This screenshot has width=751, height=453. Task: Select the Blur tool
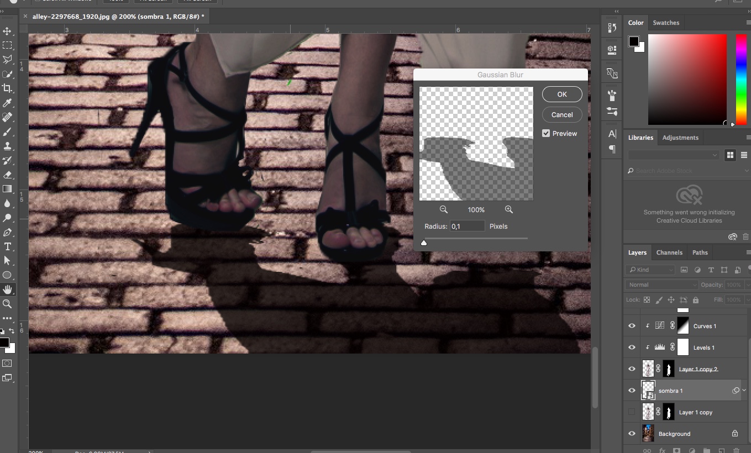(x=7, y=203)
